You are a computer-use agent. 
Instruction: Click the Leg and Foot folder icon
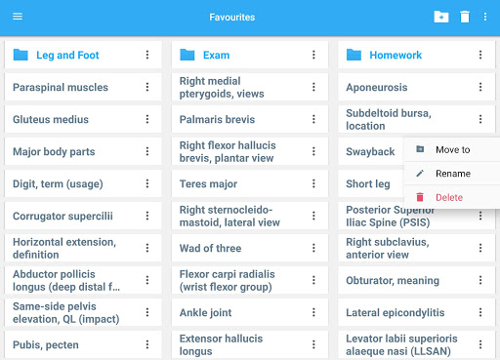(x=21, y=55)
